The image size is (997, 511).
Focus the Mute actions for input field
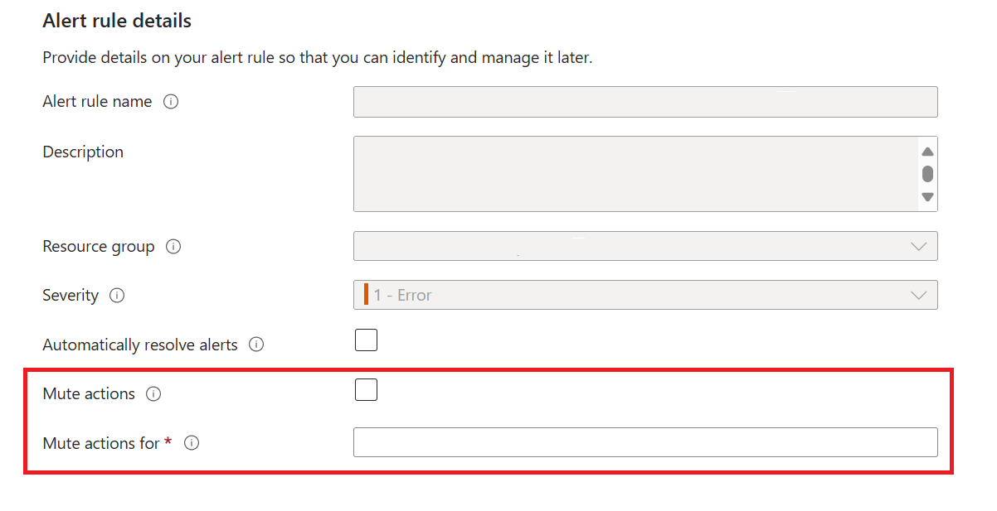(x=645, y=442)
